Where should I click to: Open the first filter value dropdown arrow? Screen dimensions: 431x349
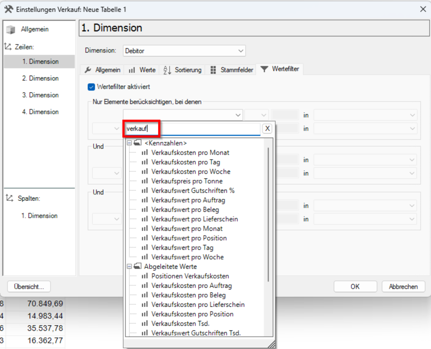pos(238,115)
